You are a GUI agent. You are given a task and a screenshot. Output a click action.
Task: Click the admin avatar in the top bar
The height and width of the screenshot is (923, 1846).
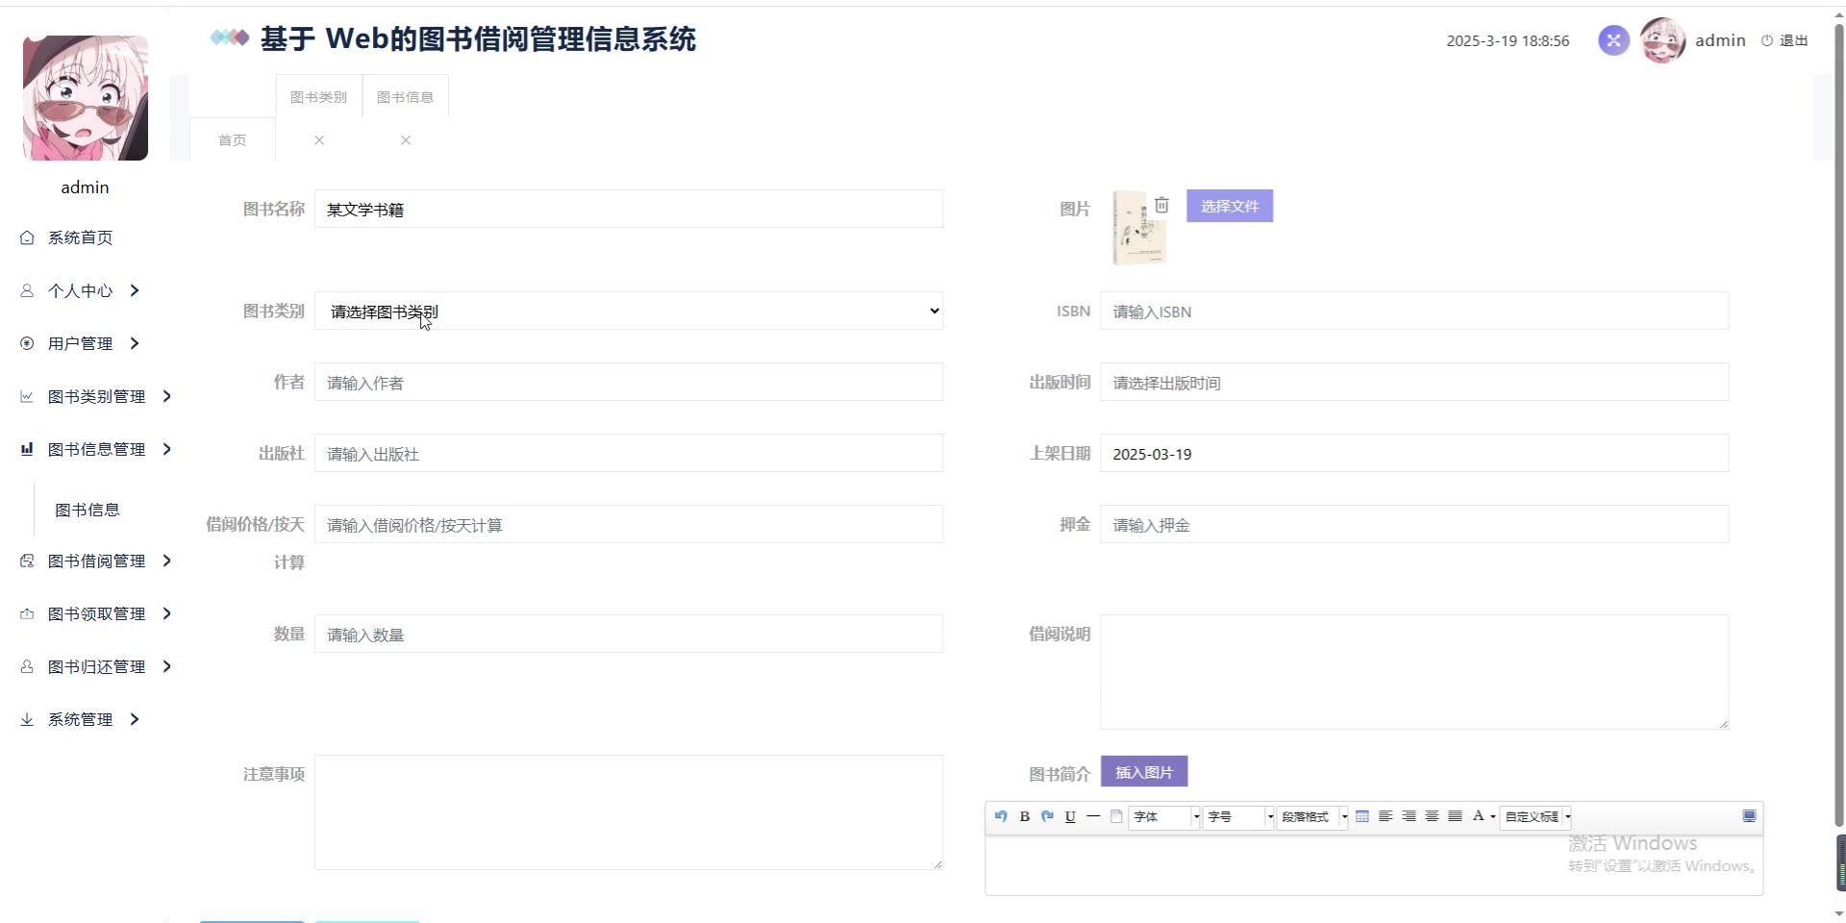coord(1663,40)
